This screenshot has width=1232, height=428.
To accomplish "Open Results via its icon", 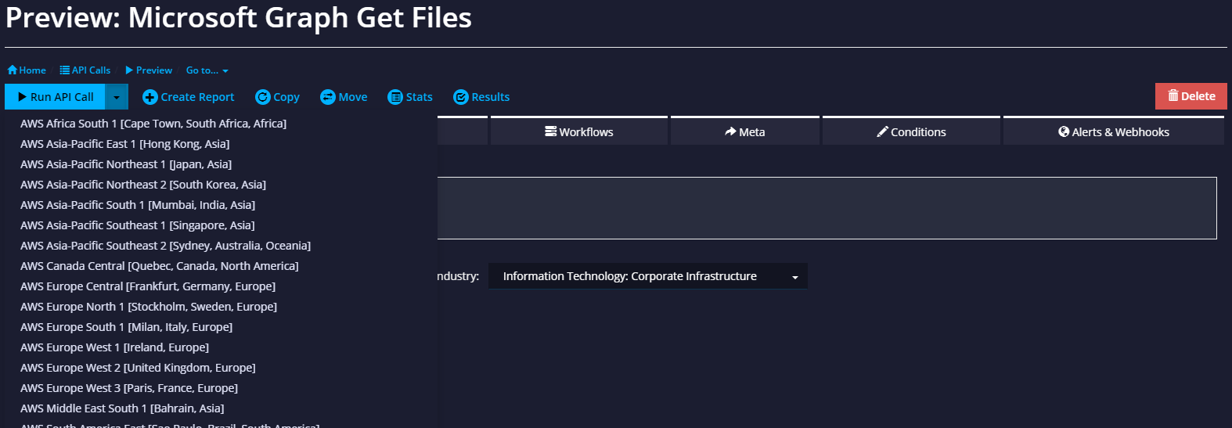I will pyautogui.click(x=461, y=97).
